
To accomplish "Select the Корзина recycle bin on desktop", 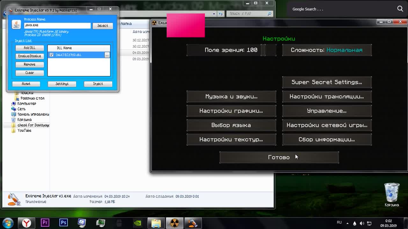I will pos(392,195).
